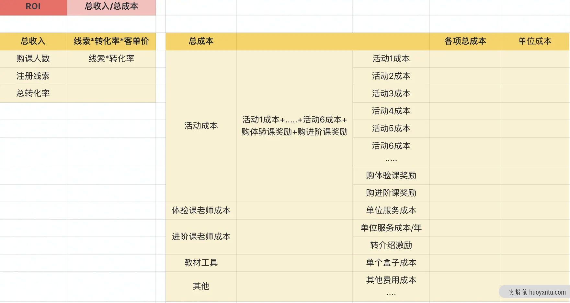Click the 单位成本 header cell
Viewport: 570px width, 303px height.
click(535, 41)
